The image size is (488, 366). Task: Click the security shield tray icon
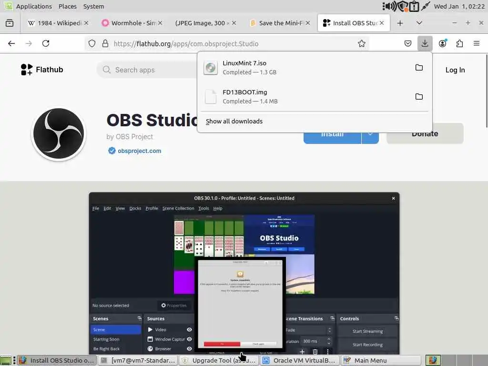403,6
